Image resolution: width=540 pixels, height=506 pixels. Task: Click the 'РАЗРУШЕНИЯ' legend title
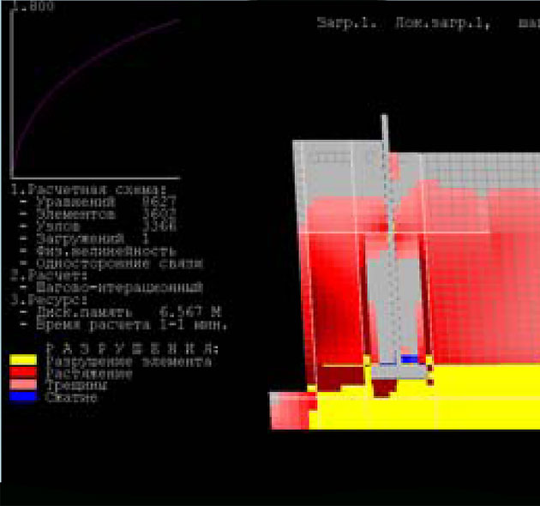click(x=132, y=349)
